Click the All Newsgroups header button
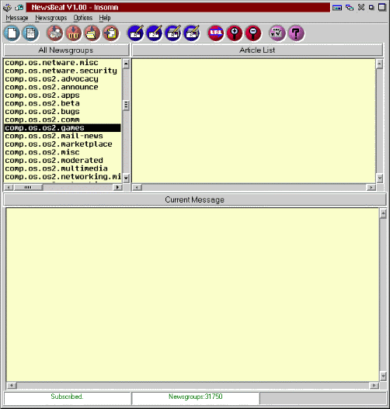 click(66, 50)
